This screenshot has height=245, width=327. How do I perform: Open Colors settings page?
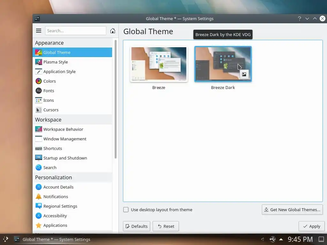(72, 81)
